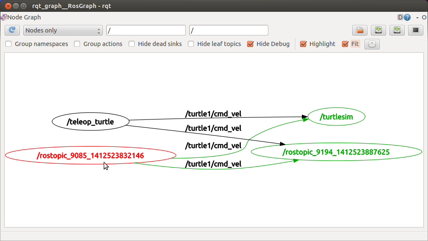Click the D dock widget icon
The height and width of the screenshot is (241, 428).
pos(400,17)
